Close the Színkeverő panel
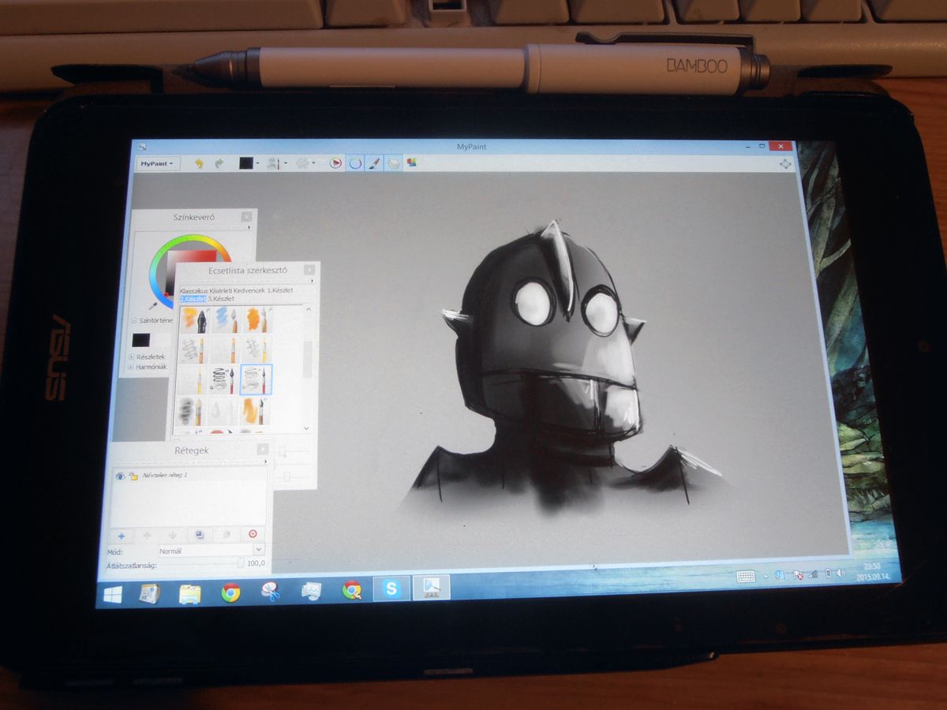 tap(246, 216)
